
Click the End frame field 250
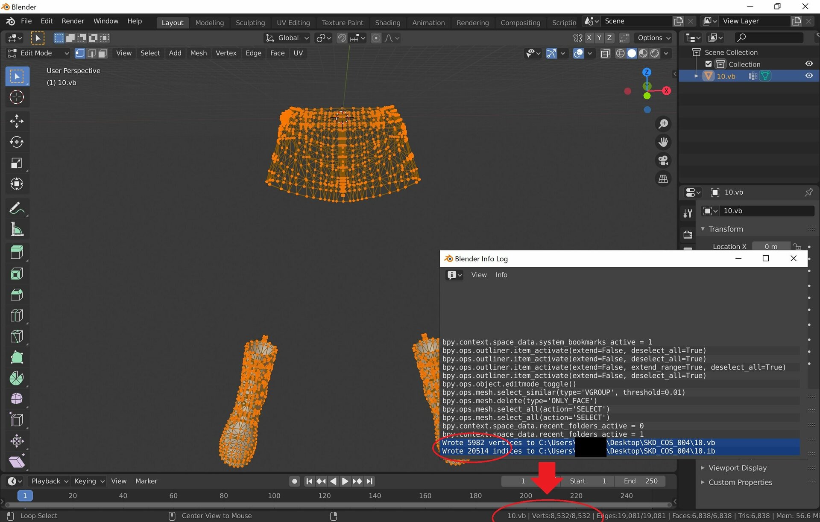(640, 481)
